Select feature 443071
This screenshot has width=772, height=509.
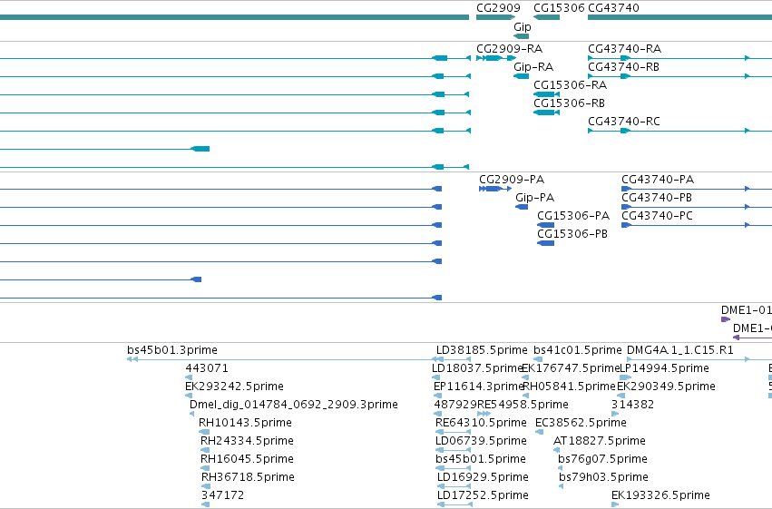pos(207,368)
